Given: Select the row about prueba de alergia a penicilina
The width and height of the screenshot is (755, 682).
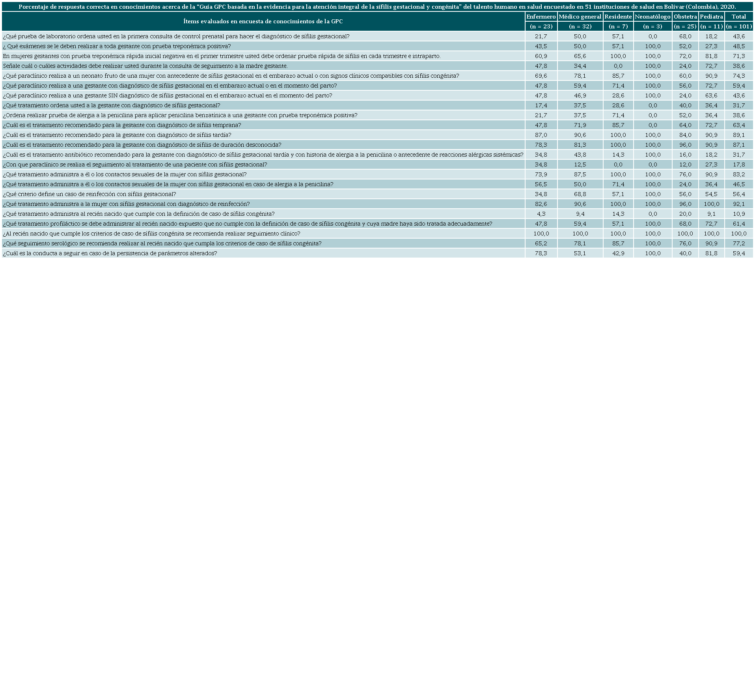Looking at the screenshot, I should (180, 115).
